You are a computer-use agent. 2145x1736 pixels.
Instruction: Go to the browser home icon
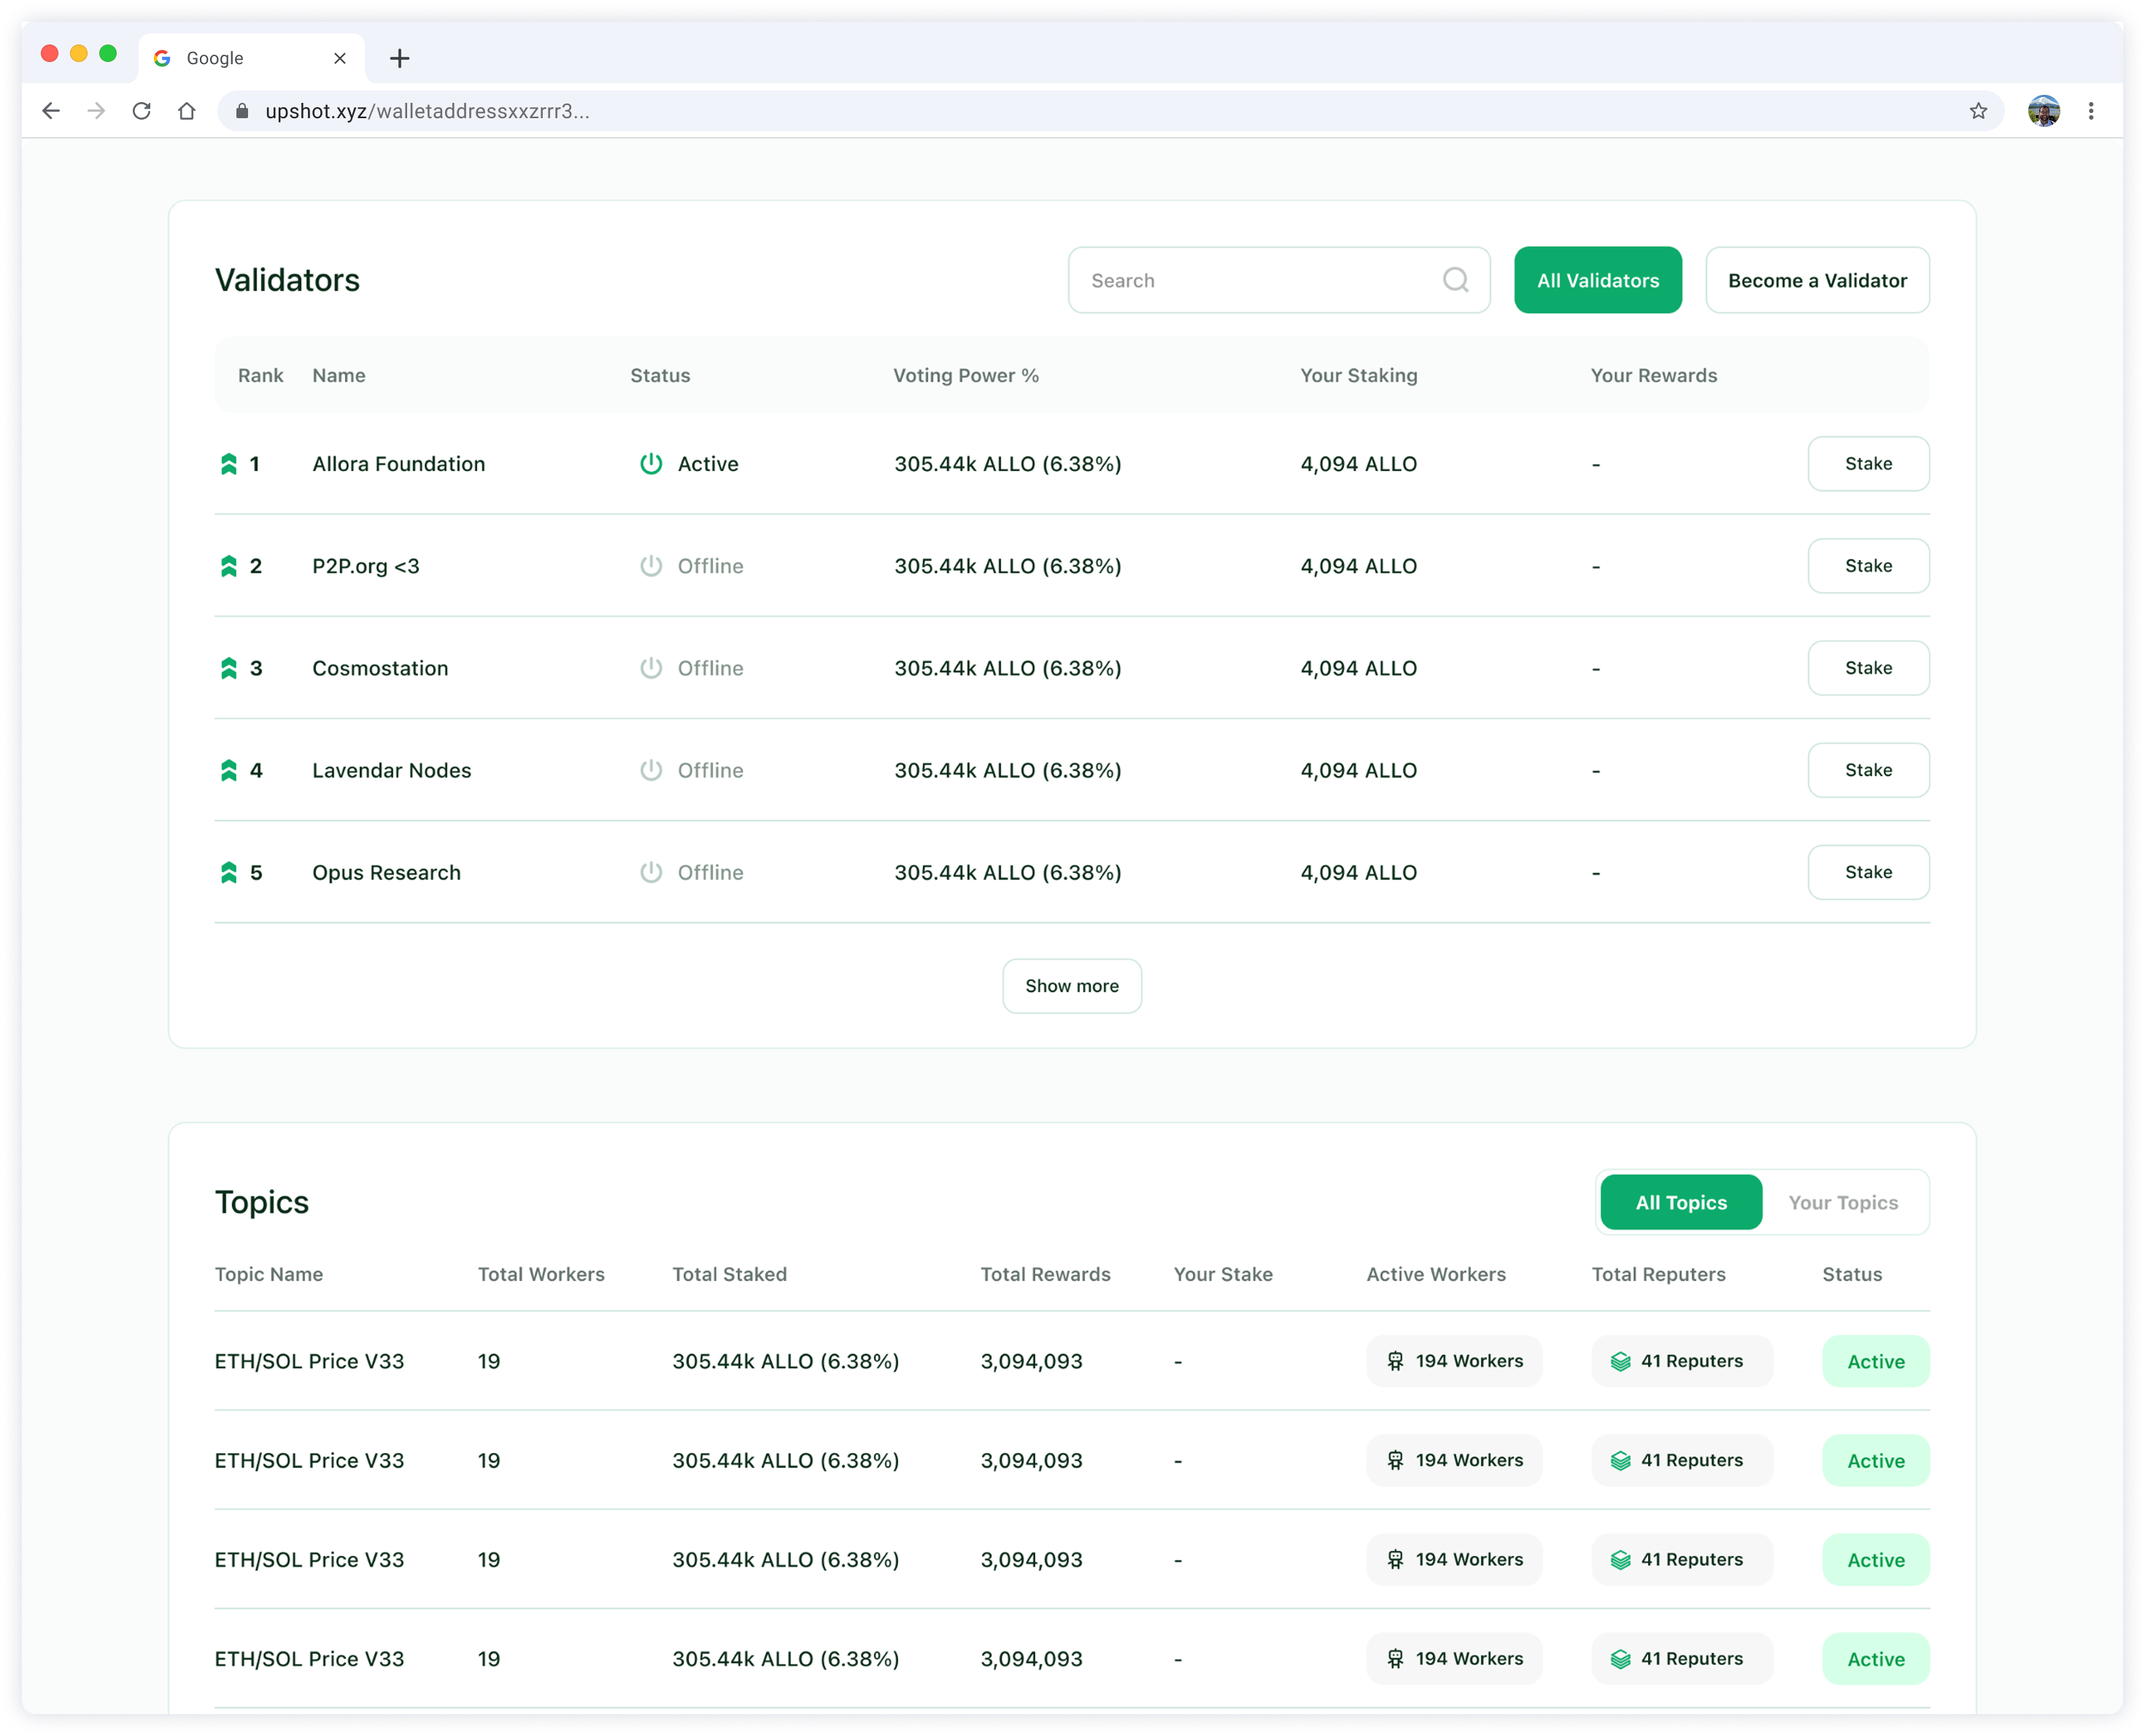point(187,111)
